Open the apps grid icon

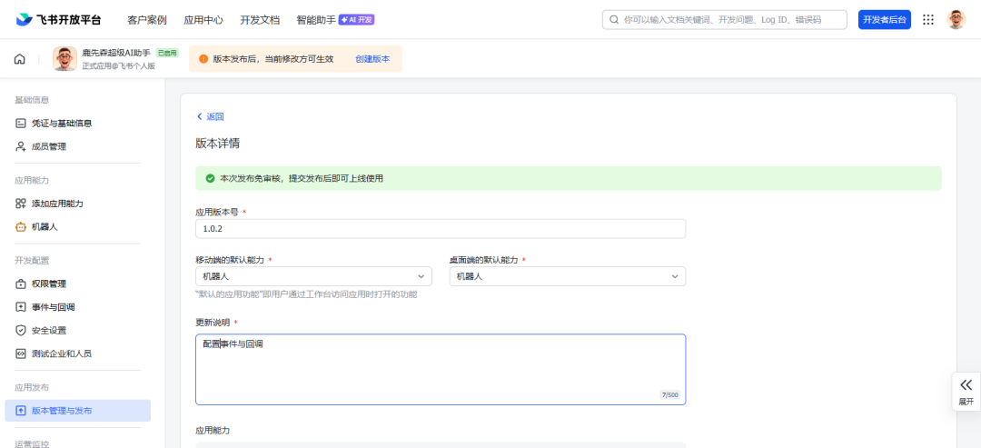pos(928,19)
